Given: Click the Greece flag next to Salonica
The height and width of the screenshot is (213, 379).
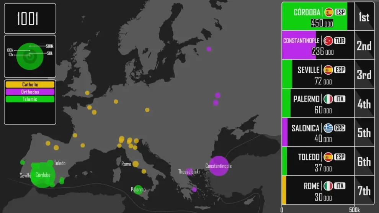Looking at the screenshot, I should (328, 128).
